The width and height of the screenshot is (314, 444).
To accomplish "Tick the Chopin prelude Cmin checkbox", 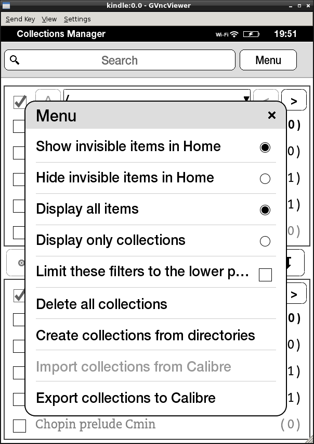I will pyautogui.click(x=19, y=425).
